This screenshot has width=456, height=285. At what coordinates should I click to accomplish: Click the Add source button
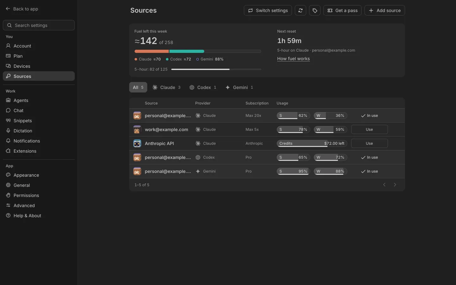click(385, 10)
